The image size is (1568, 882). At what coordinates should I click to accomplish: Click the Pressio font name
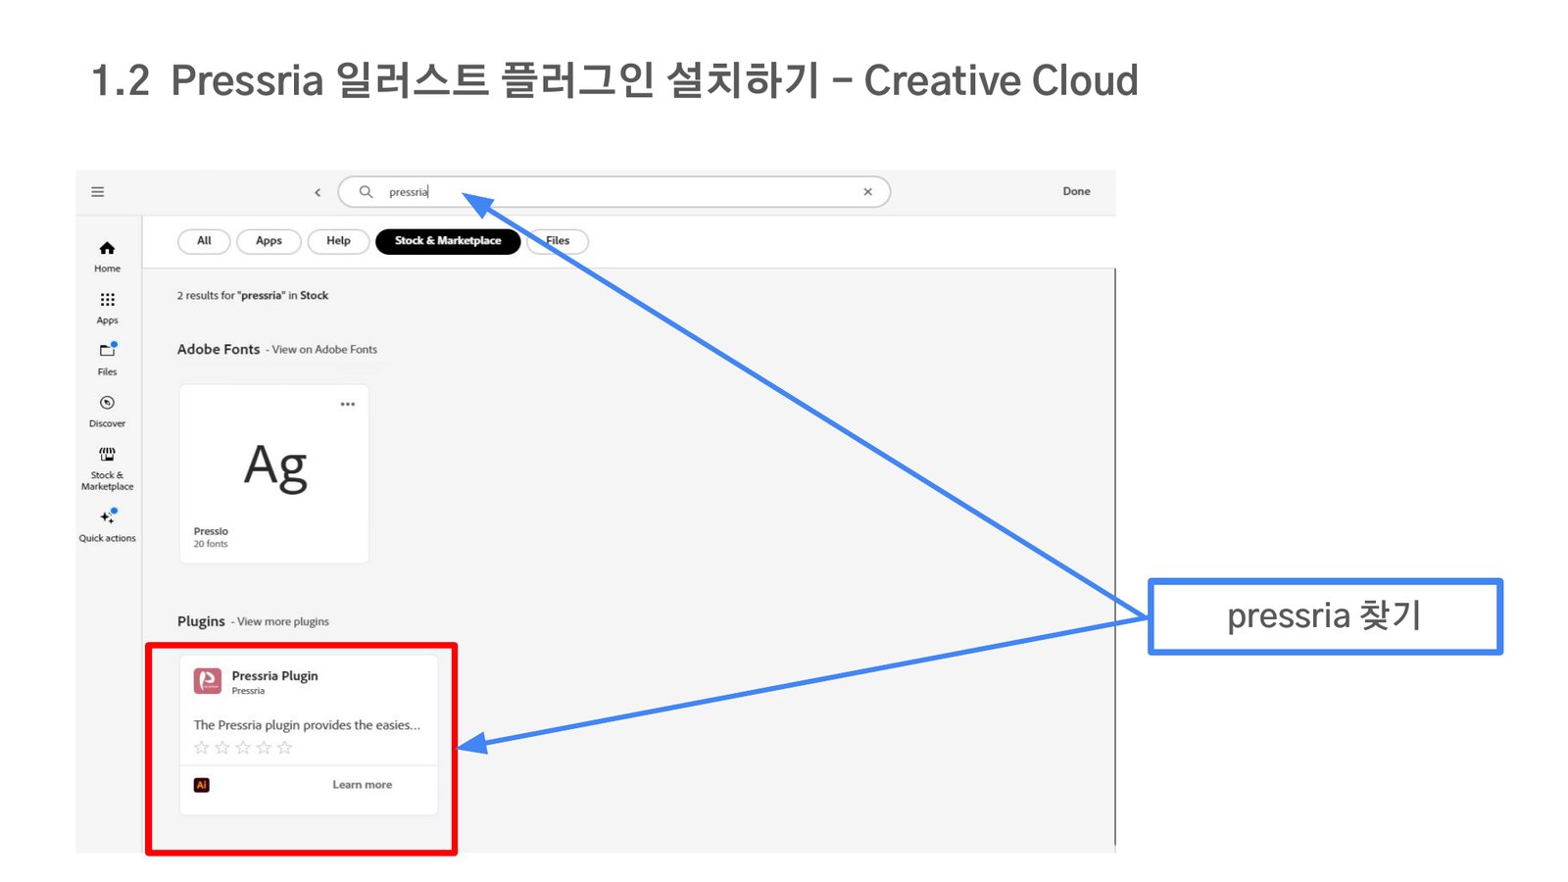click(211, 531)
